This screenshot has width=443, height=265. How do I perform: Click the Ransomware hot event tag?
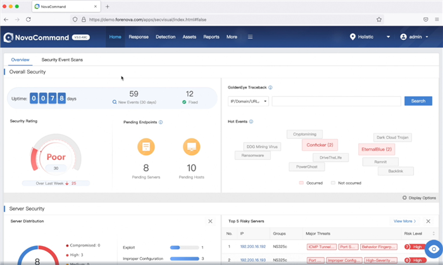tap(253, 156)
